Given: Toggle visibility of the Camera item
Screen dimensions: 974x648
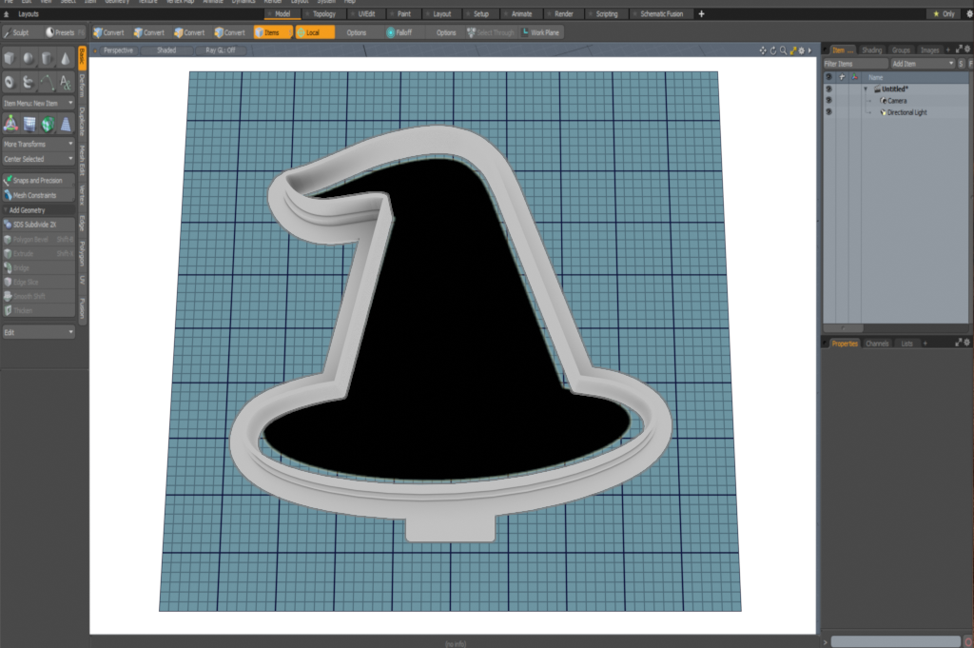Looking at the screenshot, I should coord(828,100).
